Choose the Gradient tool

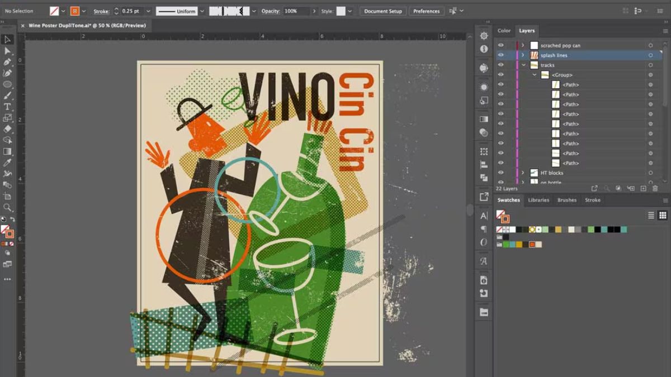coord(7,151)
